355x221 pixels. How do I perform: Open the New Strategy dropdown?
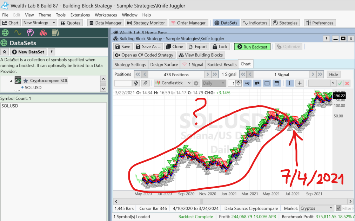tap(39, 23)
